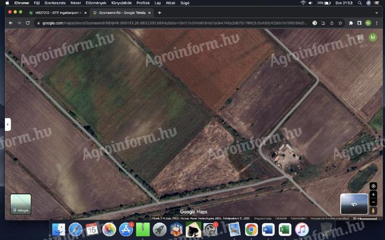Viewport: 385px width, 240px height.
Task: Zoom in on the map
Action: [x=373, y=194]
